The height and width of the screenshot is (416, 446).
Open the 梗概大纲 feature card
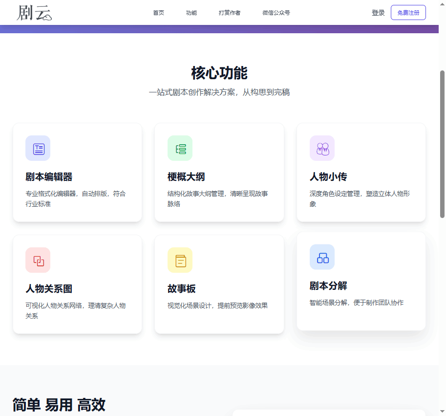tap(219, 173)
